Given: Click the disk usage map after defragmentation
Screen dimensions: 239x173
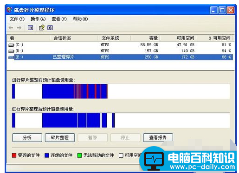Looking at the screenshot, I should [x=121, y=120].
